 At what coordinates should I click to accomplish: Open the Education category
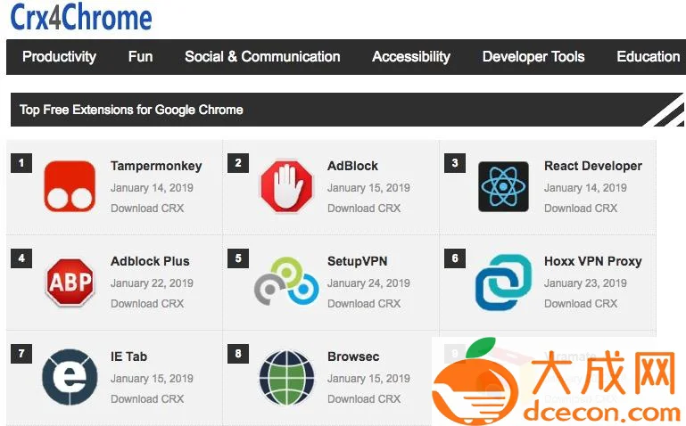(648, 56)
